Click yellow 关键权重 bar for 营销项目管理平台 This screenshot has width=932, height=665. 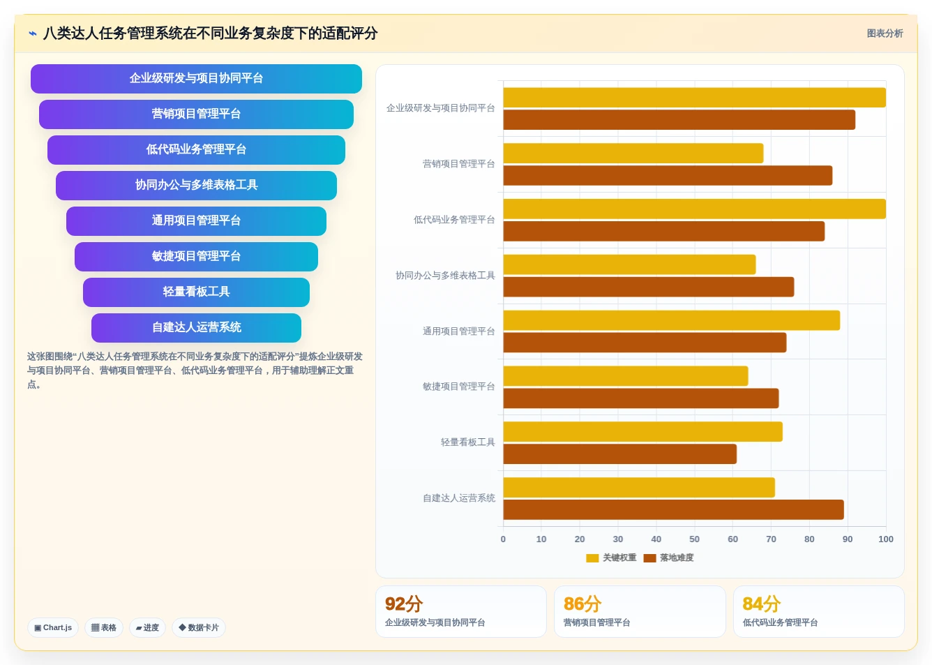(633, 154)
